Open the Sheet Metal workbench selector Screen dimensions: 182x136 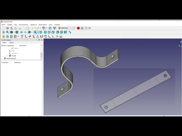66,28
